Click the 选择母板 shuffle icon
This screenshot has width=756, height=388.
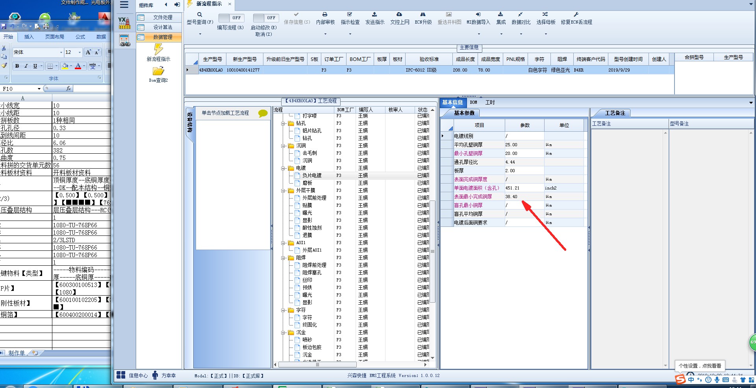[x=545, y=15]
